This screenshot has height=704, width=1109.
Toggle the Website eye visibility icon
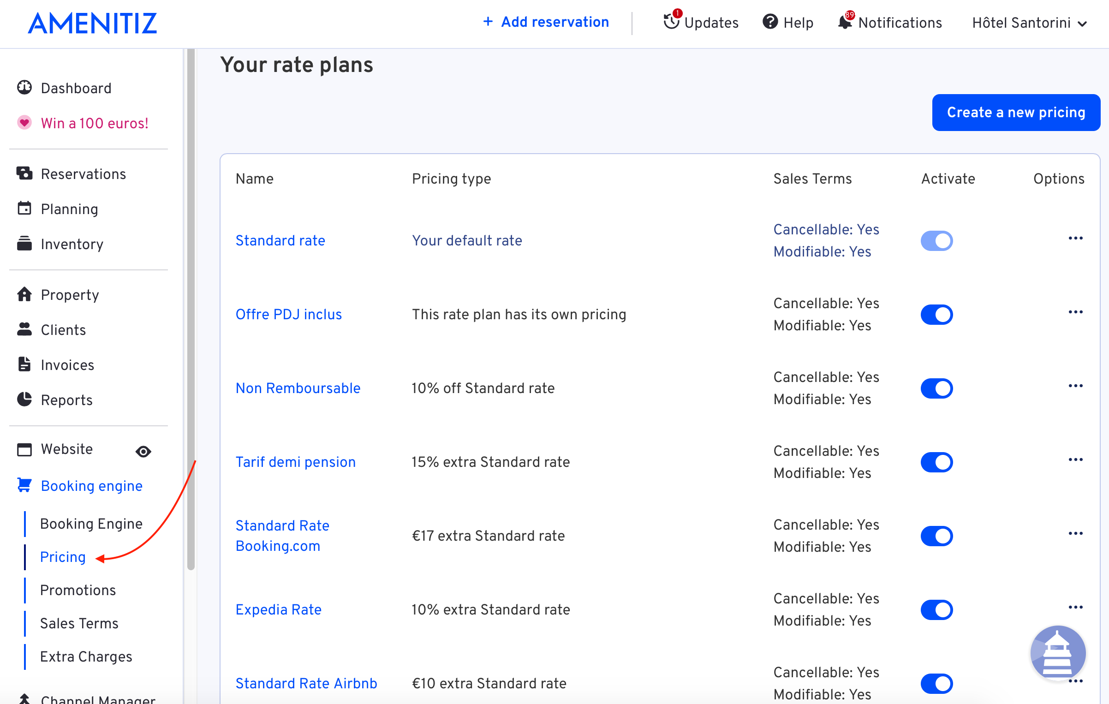143,451
